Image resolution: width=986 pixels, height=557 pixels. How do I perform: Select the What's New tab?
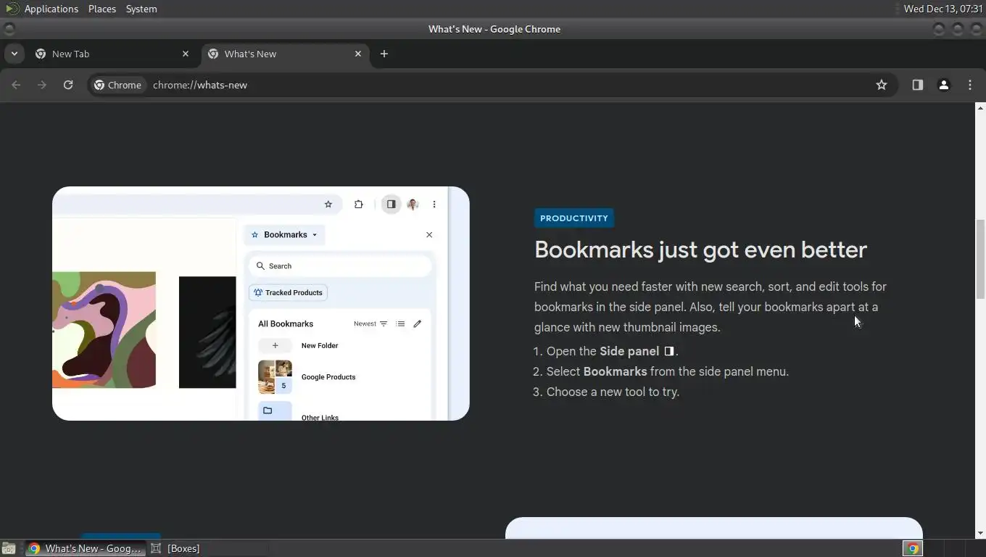(285, 54)
